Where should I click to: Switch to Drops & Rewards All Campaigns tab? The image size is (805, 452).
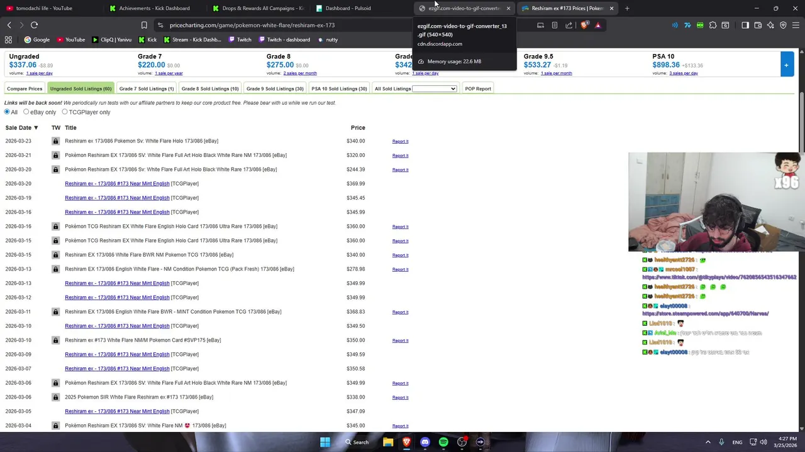coord(258,8)
